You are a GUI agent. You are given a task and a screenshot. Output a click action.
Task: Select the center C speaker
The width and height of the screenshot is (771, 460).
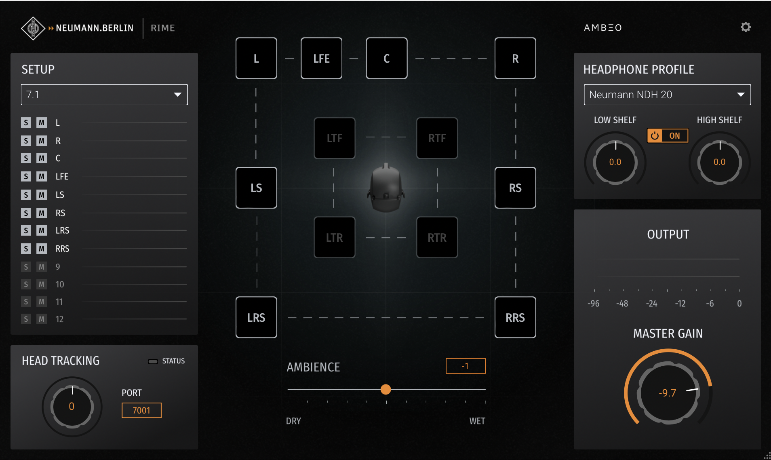point(386,59)
